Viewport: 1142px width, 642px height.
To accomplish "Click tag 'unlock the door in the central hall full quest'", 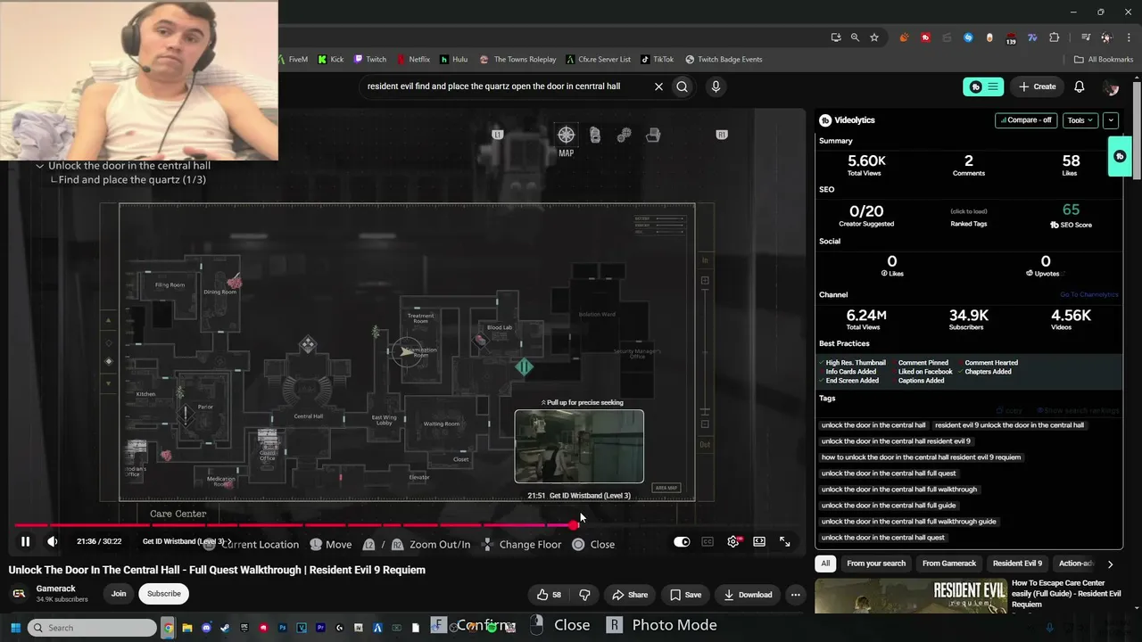I will click(889, 473).
